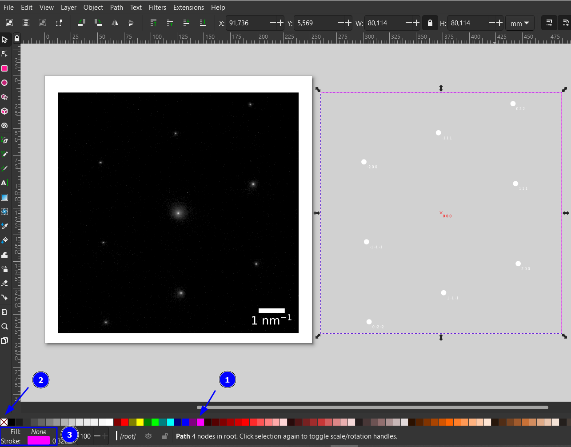Select the Eraser tool
The image size is (571, 447).
[4, 283]
